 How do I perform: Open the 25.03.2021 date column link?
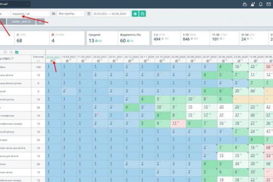pyautogui.click(x=53, y=57)
